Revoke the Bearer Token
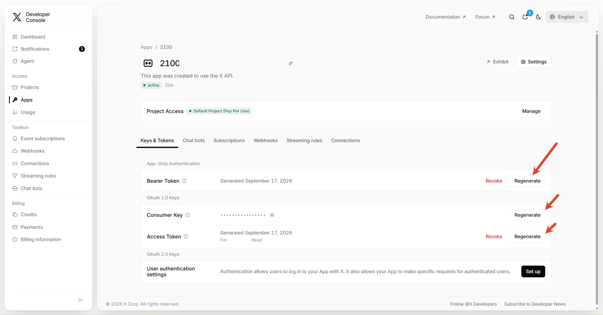Viewport: 603px width, 315px height. coord(494,181)
